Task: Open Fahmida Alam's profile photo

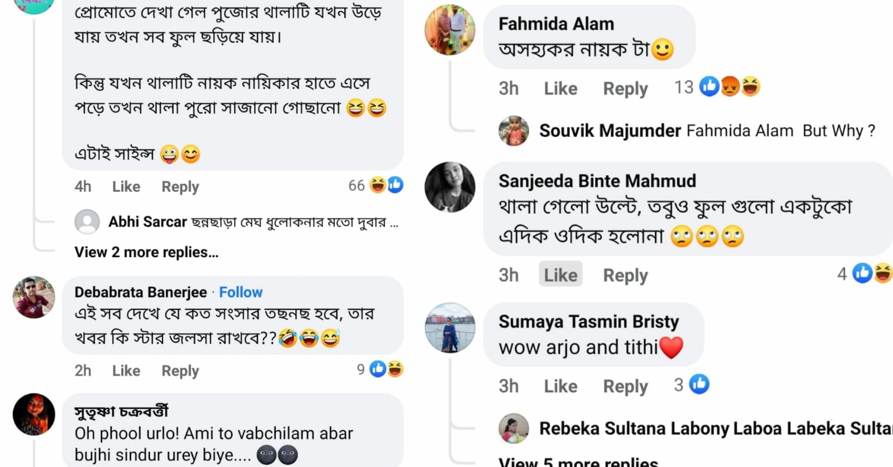Action: (450, 30)
